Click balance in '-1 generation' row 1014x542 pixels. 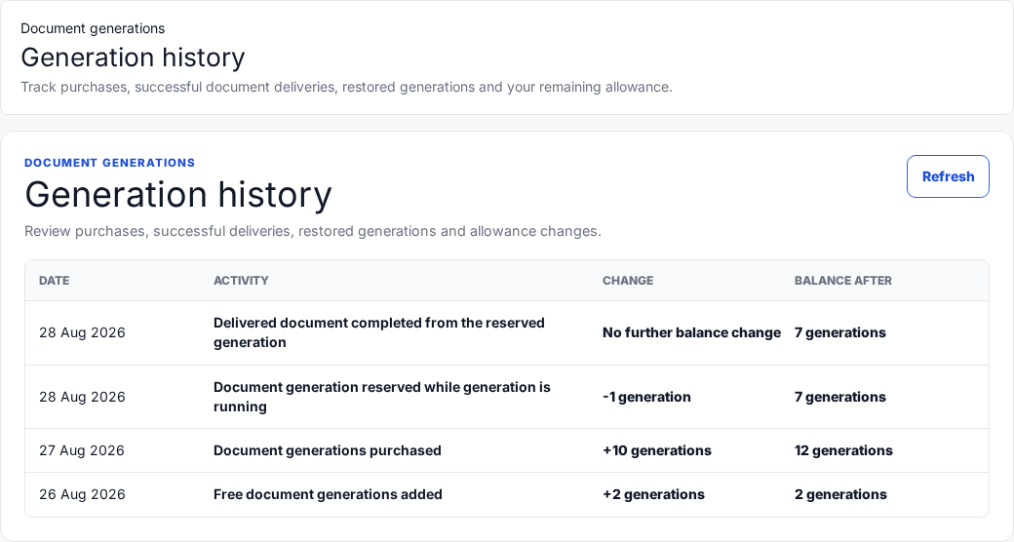point(840,397)
